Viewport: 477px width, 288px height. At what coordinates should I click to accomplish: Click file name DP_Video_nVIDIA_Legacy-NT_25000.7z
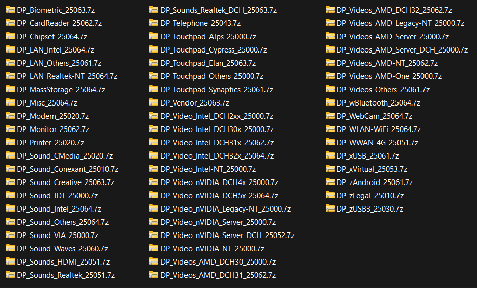(226, 209)
